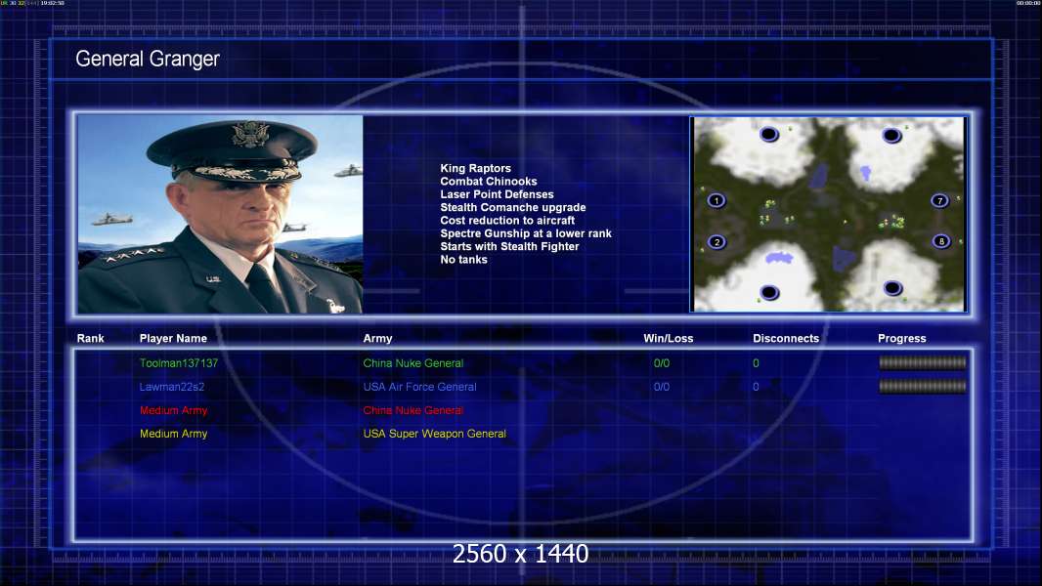Click the Combat Chinooks feature line
Viewport: 1042px width, 586px height.
pos(489,182)
